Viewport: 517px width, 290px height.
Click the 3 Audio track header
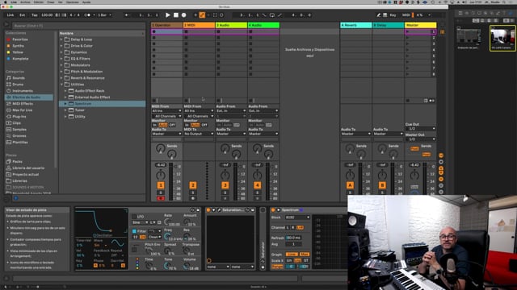point(232,25)
